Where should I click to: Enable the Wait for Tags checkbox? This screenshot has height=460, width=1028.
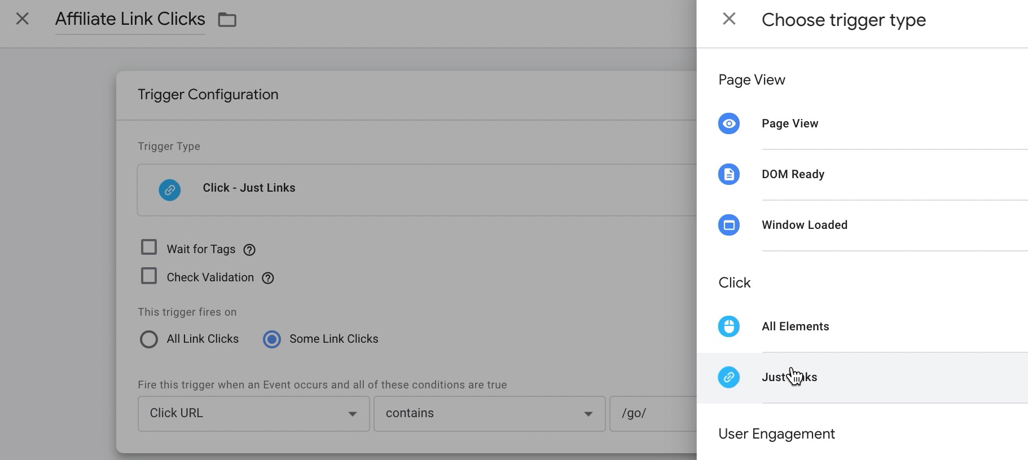coord(149,247)
